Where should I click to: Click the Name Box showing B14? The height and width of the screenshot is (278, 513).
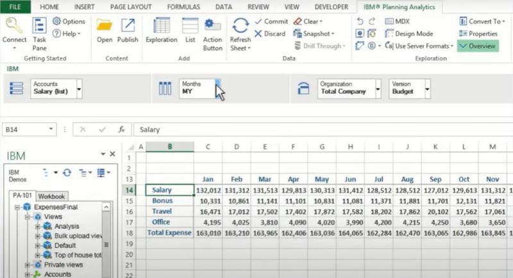click(25, 130)
